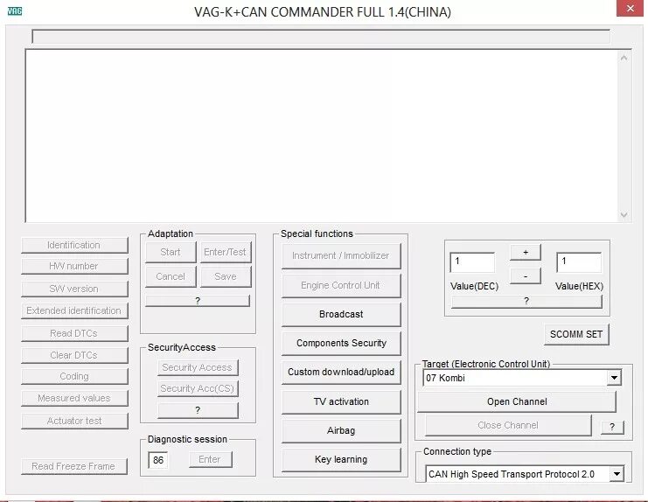
Task: Open the TV activation function
Action: click(341, 401)
